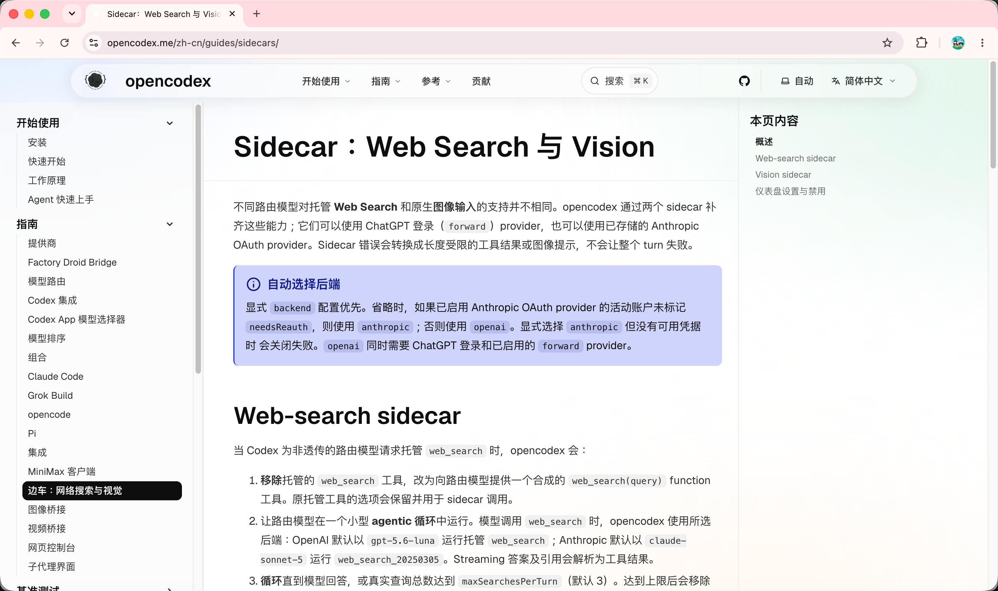Image resolution: width=998 pixels, height=591 pixels.
Task: Open the Chrome profile avatar
Action: (958, 42)
